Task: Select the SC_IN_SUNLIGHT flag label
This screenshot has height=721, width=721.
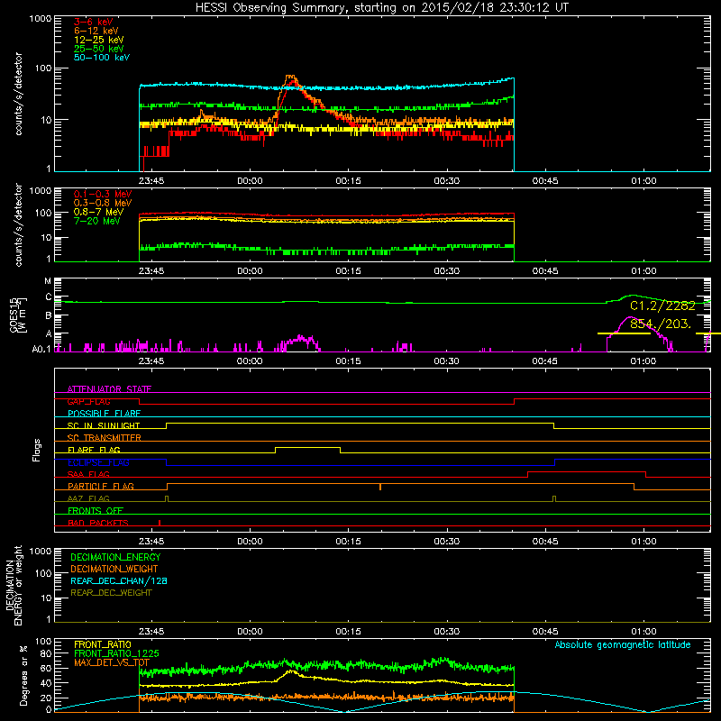Action: click(x=104, y=425)
